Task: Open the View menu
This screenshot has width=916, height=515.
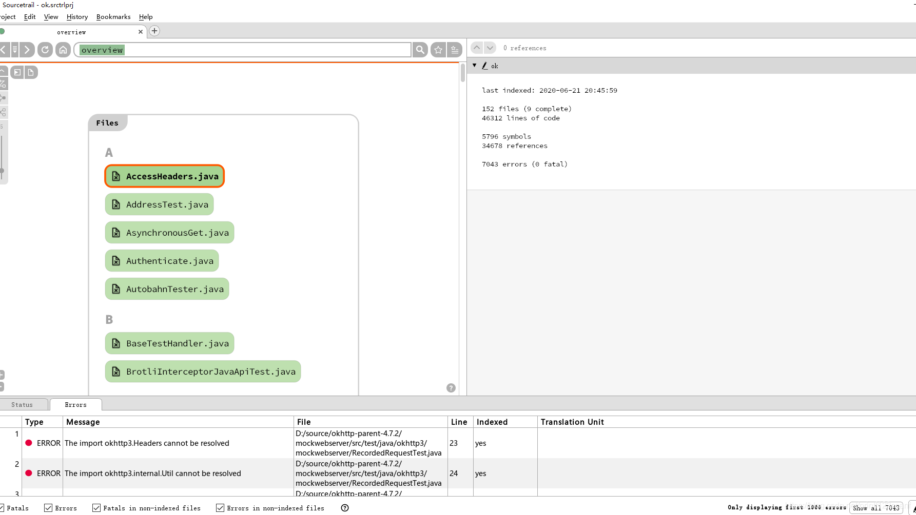Action: tap(51, 17)
